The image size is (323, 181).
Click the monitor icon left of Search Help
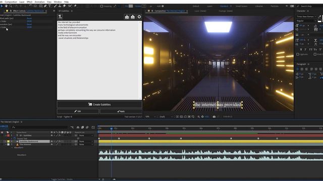pyautogui.click(x=292, y=6)
